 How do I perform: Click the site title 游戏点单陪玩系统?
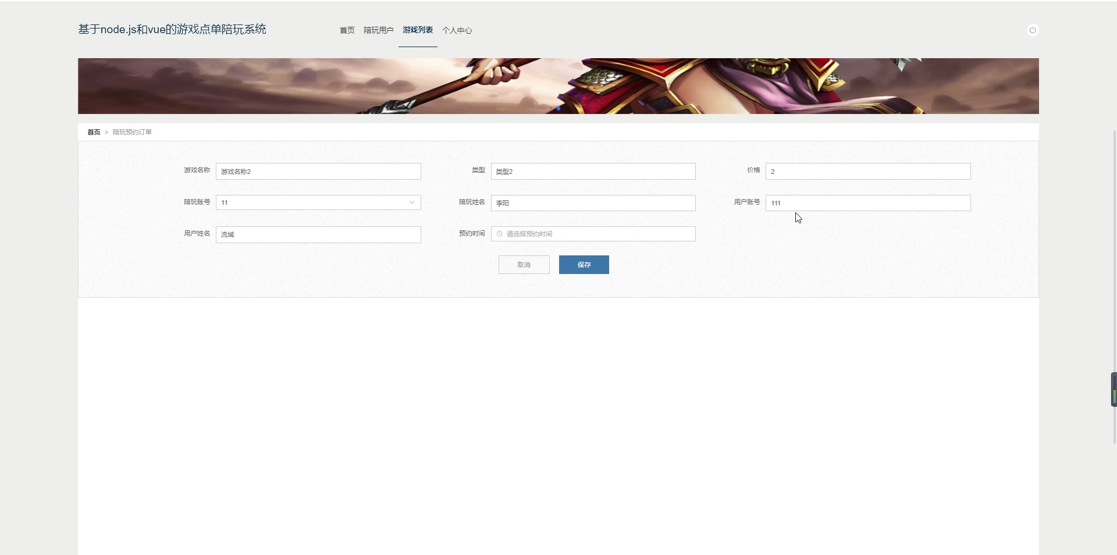(172, 29)
